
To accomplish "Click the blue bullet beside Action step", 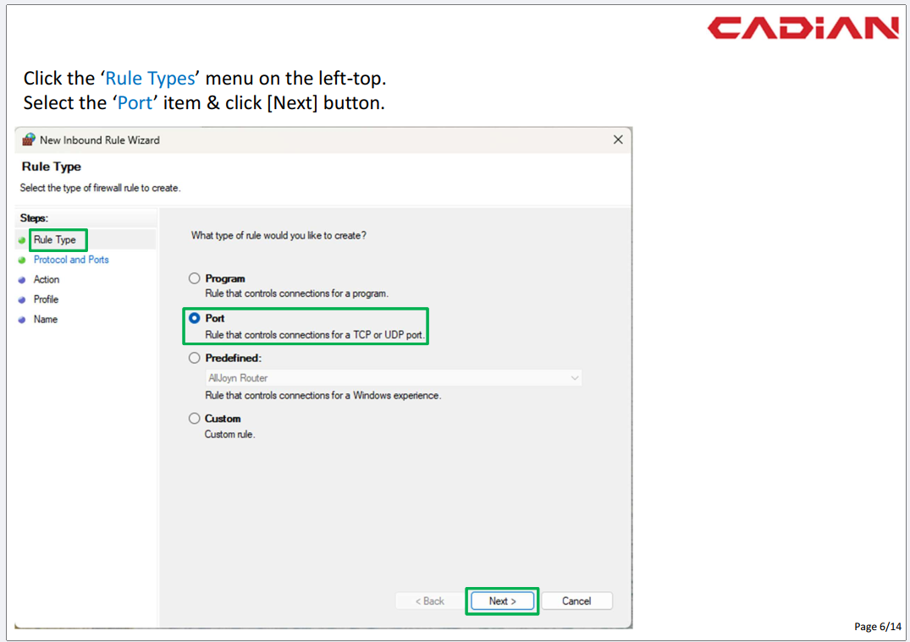I will 22,280.
